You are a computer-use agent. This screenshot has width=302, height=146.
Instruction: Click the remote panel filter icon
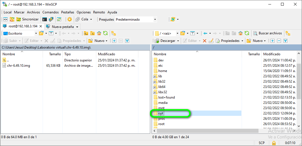[x=193, y=33]
